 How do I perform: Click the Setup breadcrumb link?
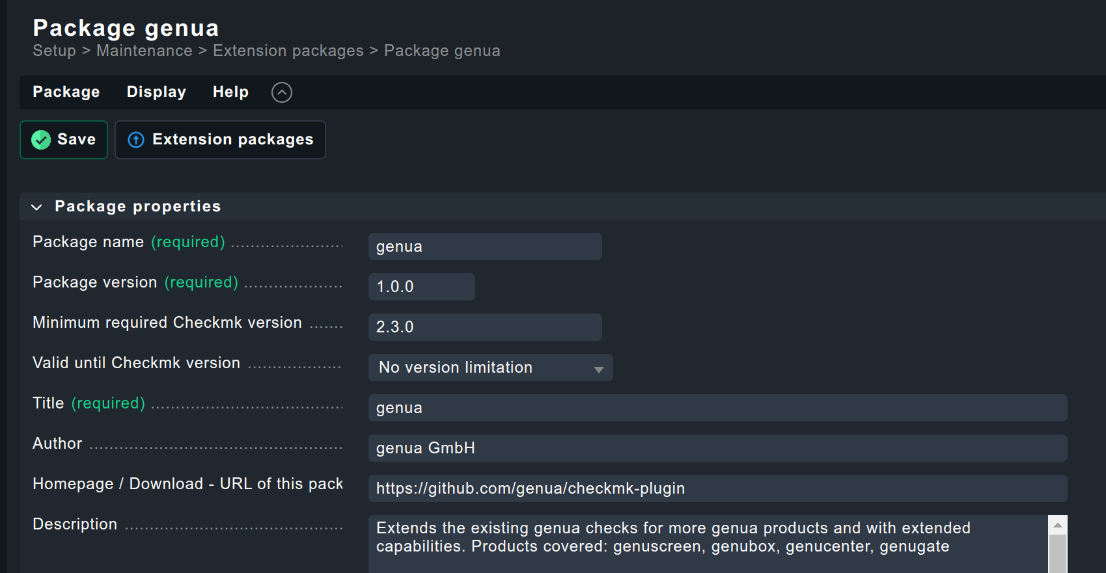coord(54,51)
